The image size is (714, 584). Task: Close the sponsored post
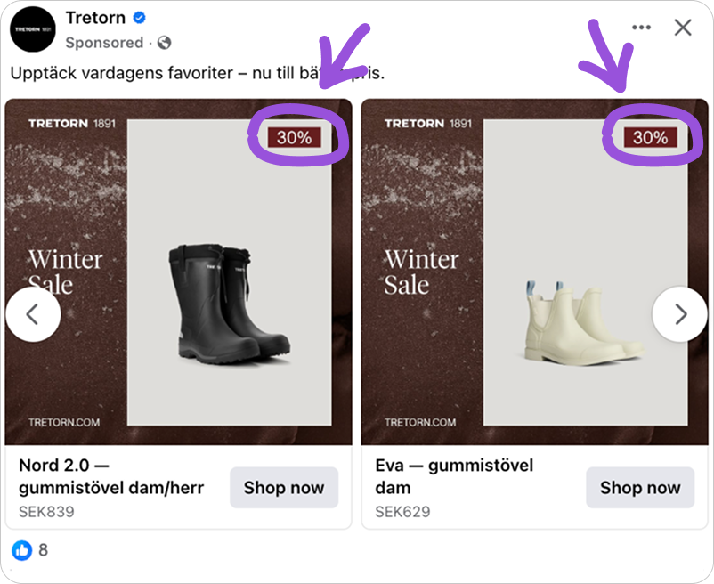pos(683,28)
